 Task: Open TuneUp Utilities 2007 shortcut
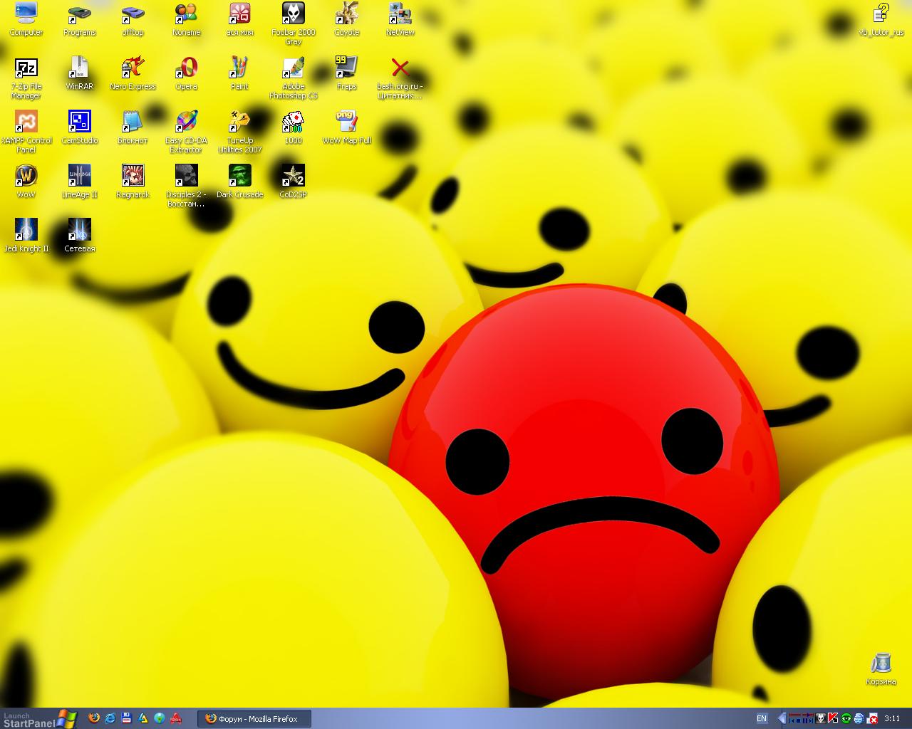coord(240,132)
